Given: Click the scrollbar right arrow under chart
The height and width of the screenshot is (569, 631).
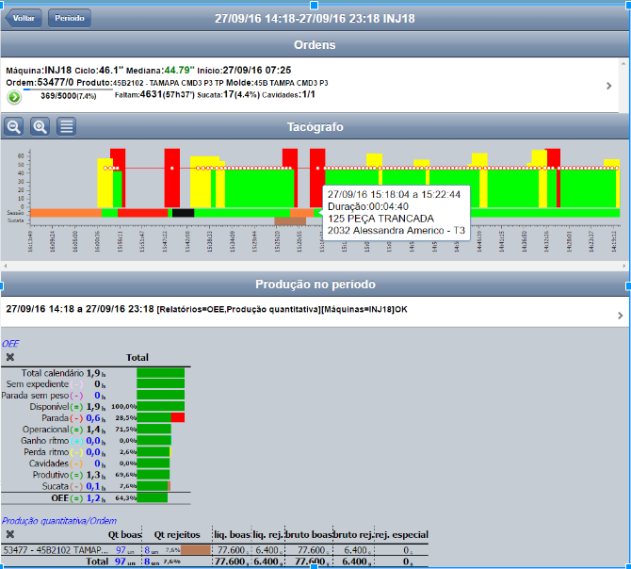Looking at the screenshot, I should point(624,266).
